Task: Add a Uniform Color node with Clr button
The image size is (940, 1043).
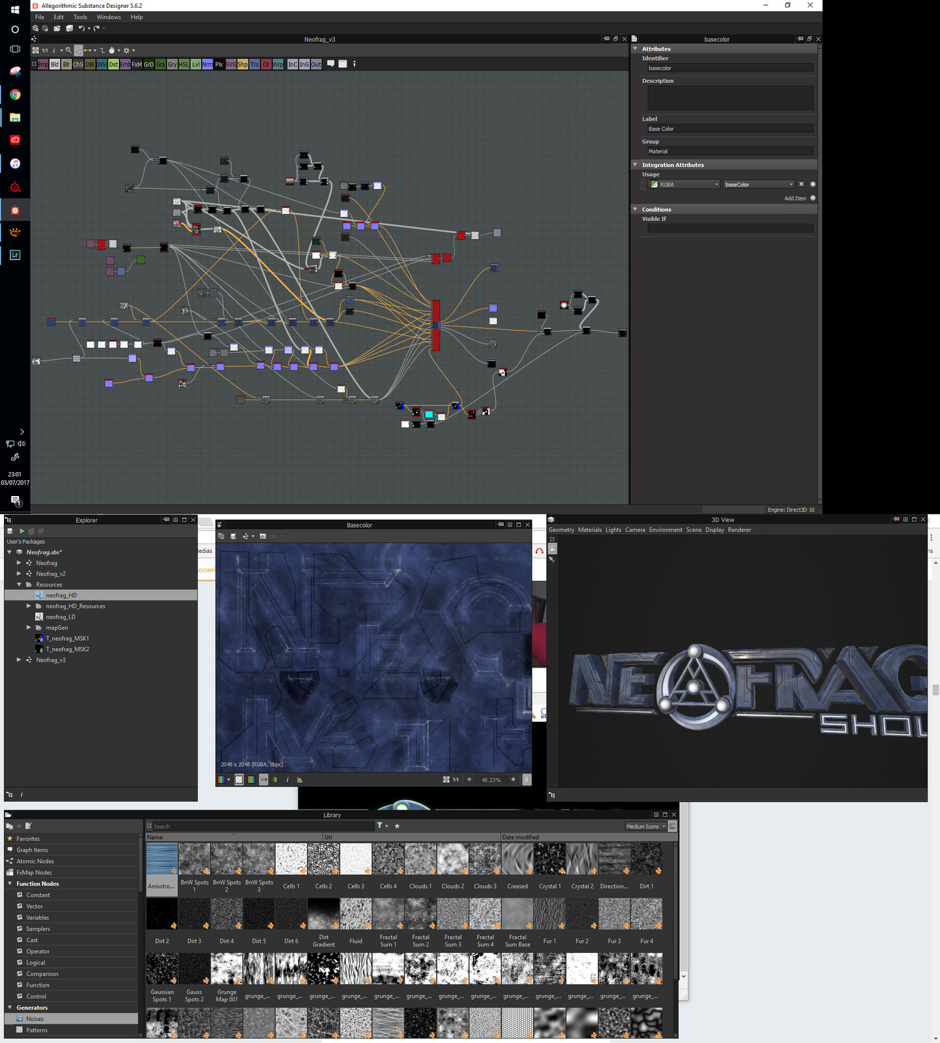Action: point(266,65)
